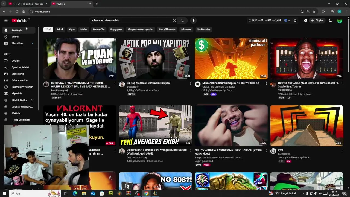Open a new Chrome tab
This screenshot has width=350, height=197.
point(97,4)
